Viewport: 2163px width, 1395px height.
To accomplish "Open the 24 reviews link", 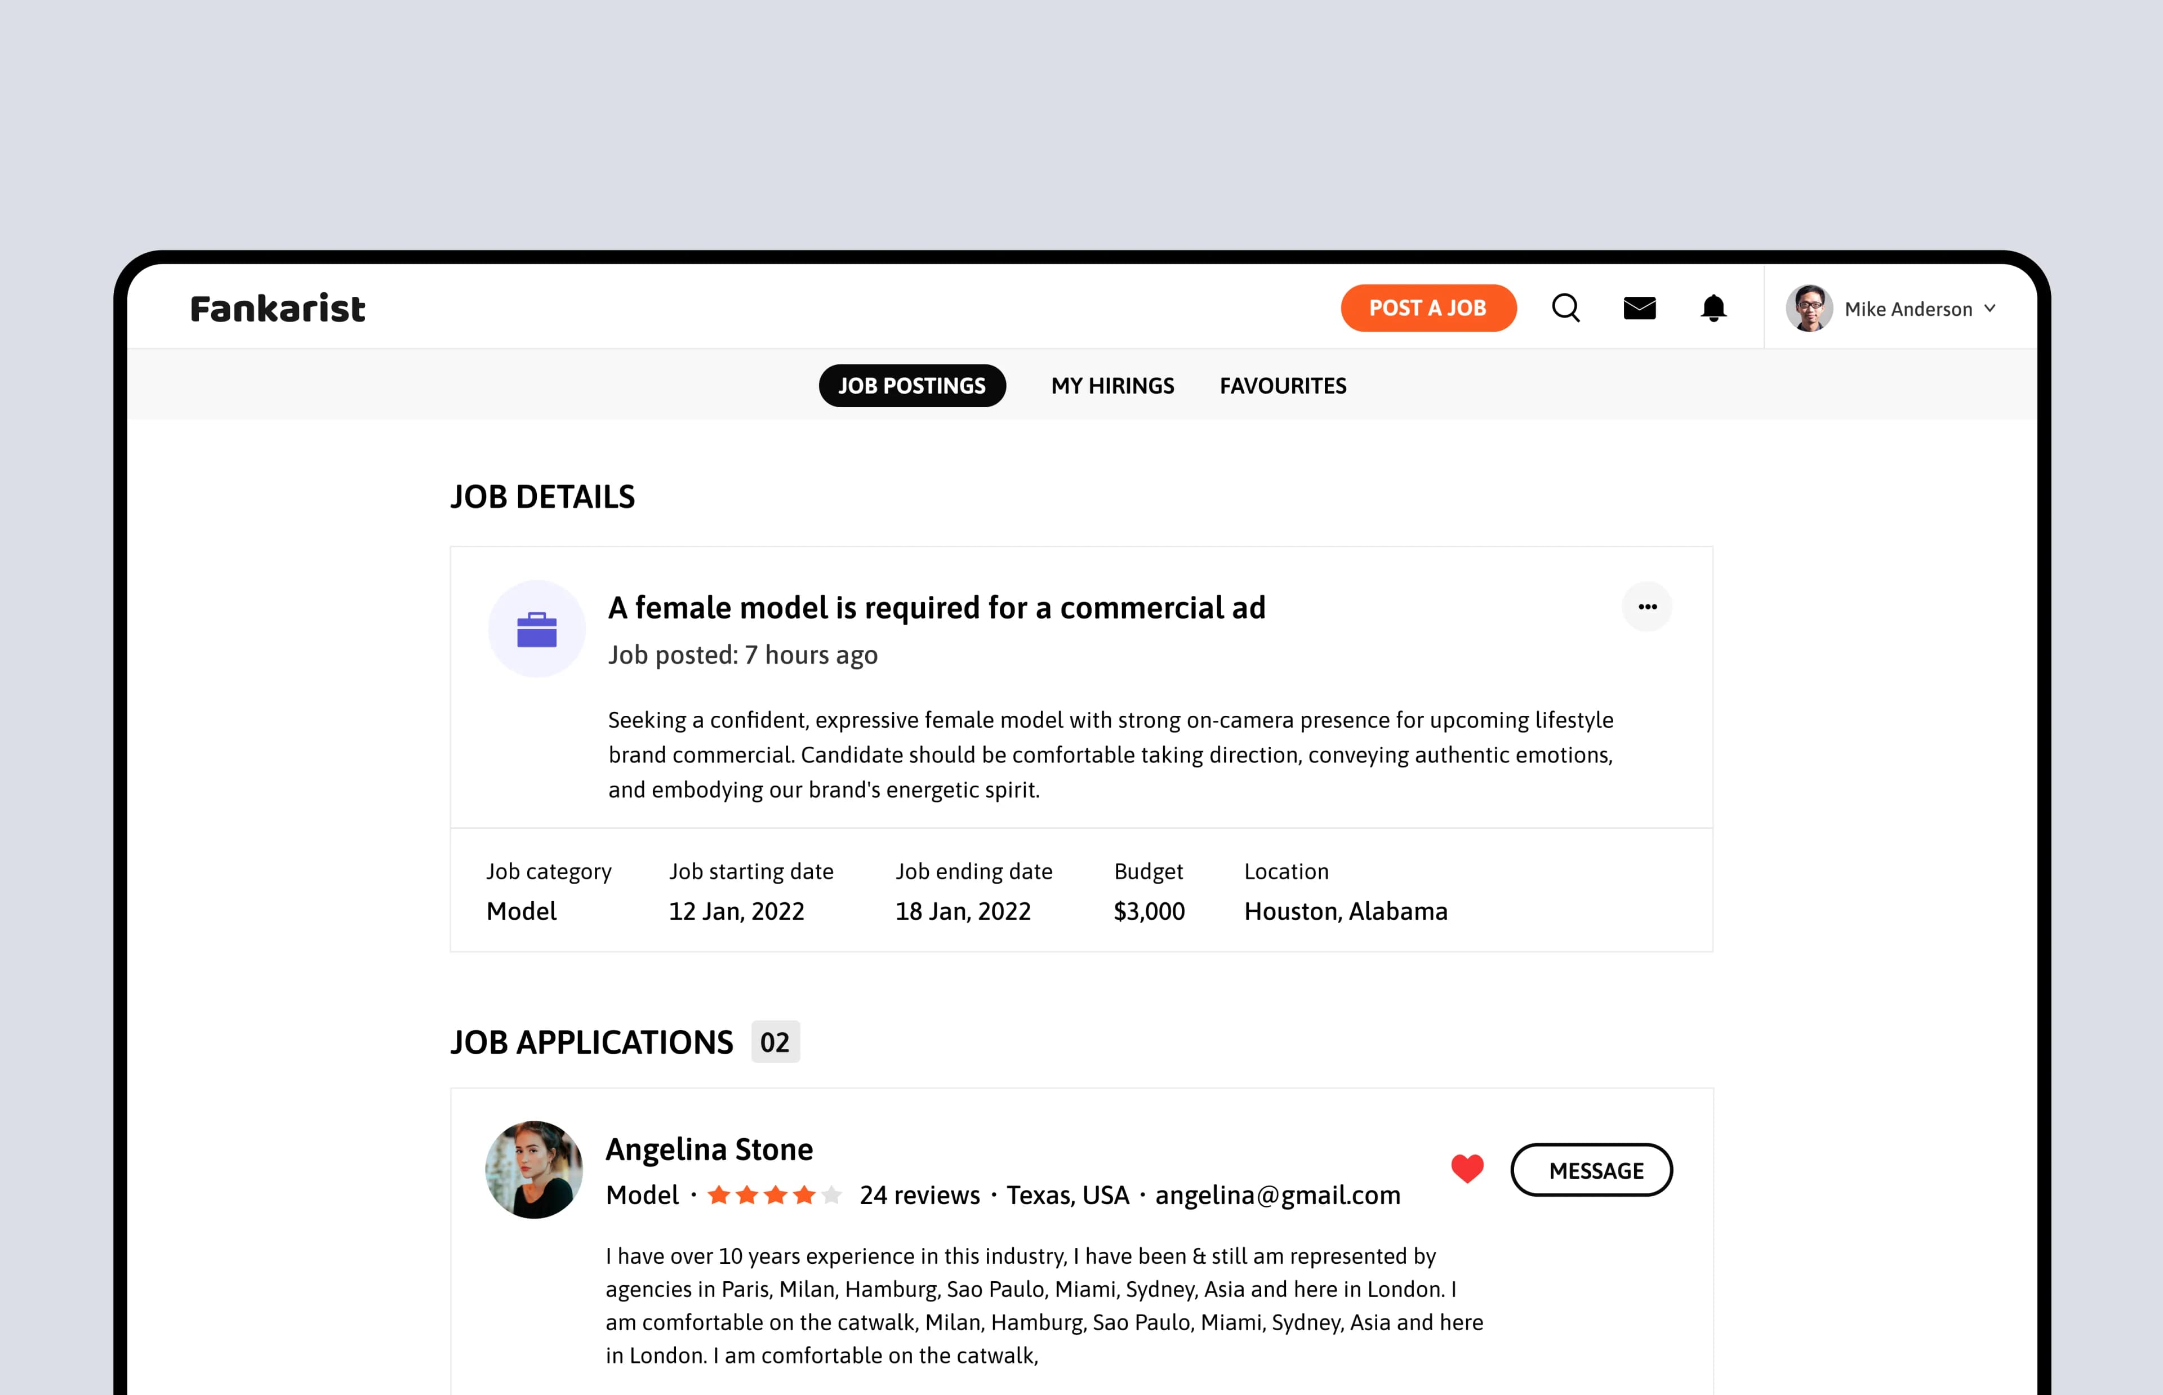I will [919, 1195].
